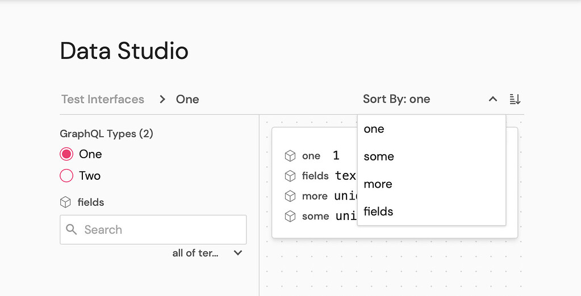The width and height of the screenshot is (581, 296).
Task: Select the Two GraphQL type radio
Action: click(x=66, y=176)
